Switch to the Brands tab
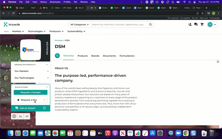 [x=95, y=56]
